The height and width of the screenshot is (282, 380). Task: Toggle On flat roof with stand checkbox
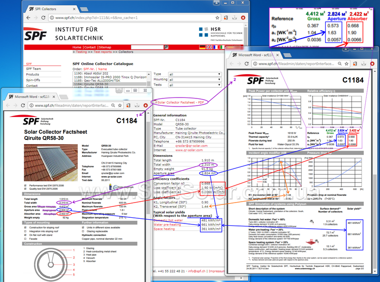click(x=25, y=235)
